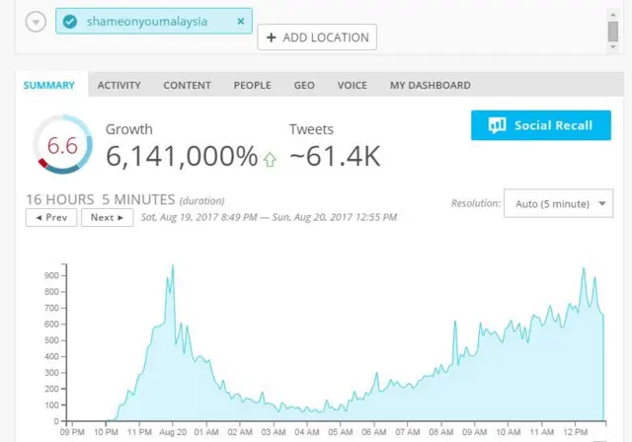Click the chart peak near Aug 20
The height and width of the screenshot is (442, 632).
[173, 266]
